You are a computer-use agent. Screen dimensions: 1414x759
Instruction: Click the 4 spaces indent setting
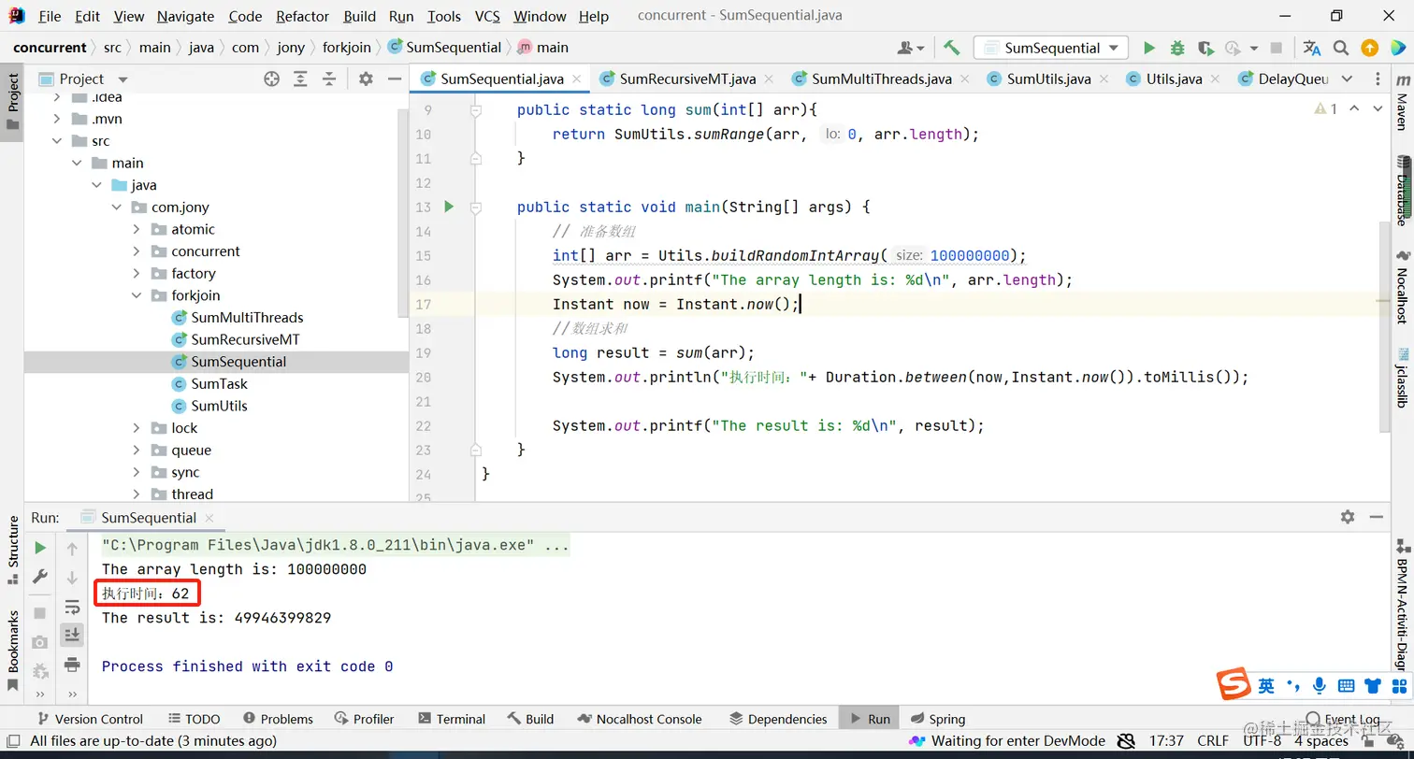pos(1320,741)
